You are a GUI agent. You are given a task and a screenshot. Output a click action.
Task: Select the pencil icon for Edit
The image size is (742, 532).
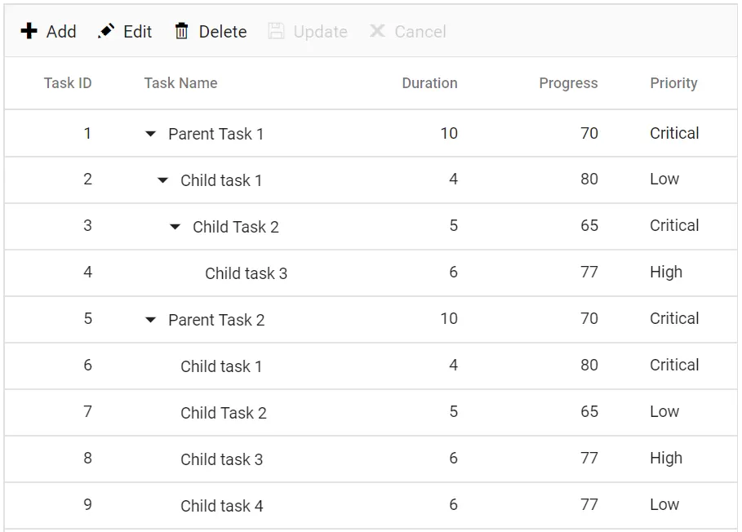(x=106, y=31)
